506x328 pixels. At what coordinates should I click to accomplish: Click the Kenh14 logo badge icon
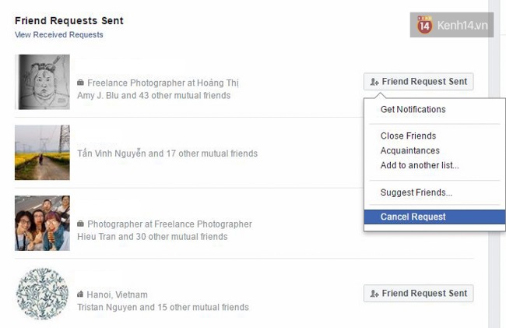point(424,25)
